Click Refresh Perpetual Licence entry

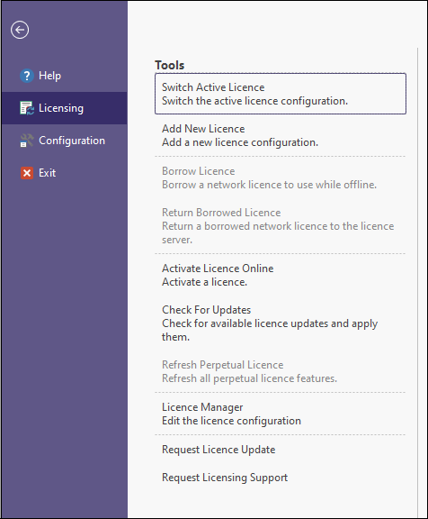point(281,371)
